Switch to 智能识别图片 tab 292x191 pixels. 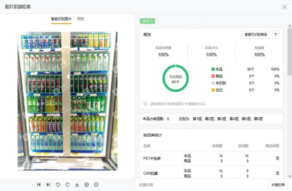61,19
